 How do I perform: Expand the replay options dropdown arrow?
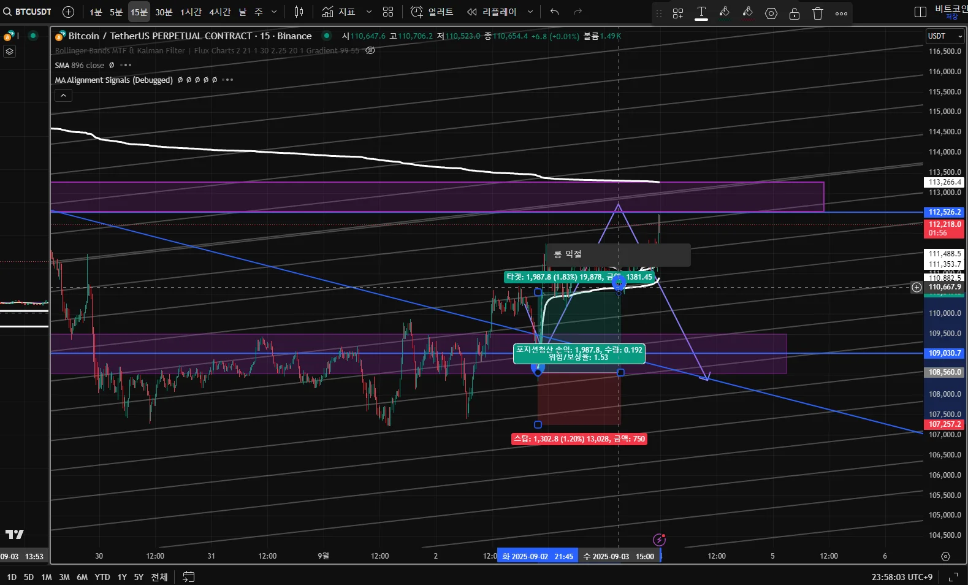tap(530, 12)
